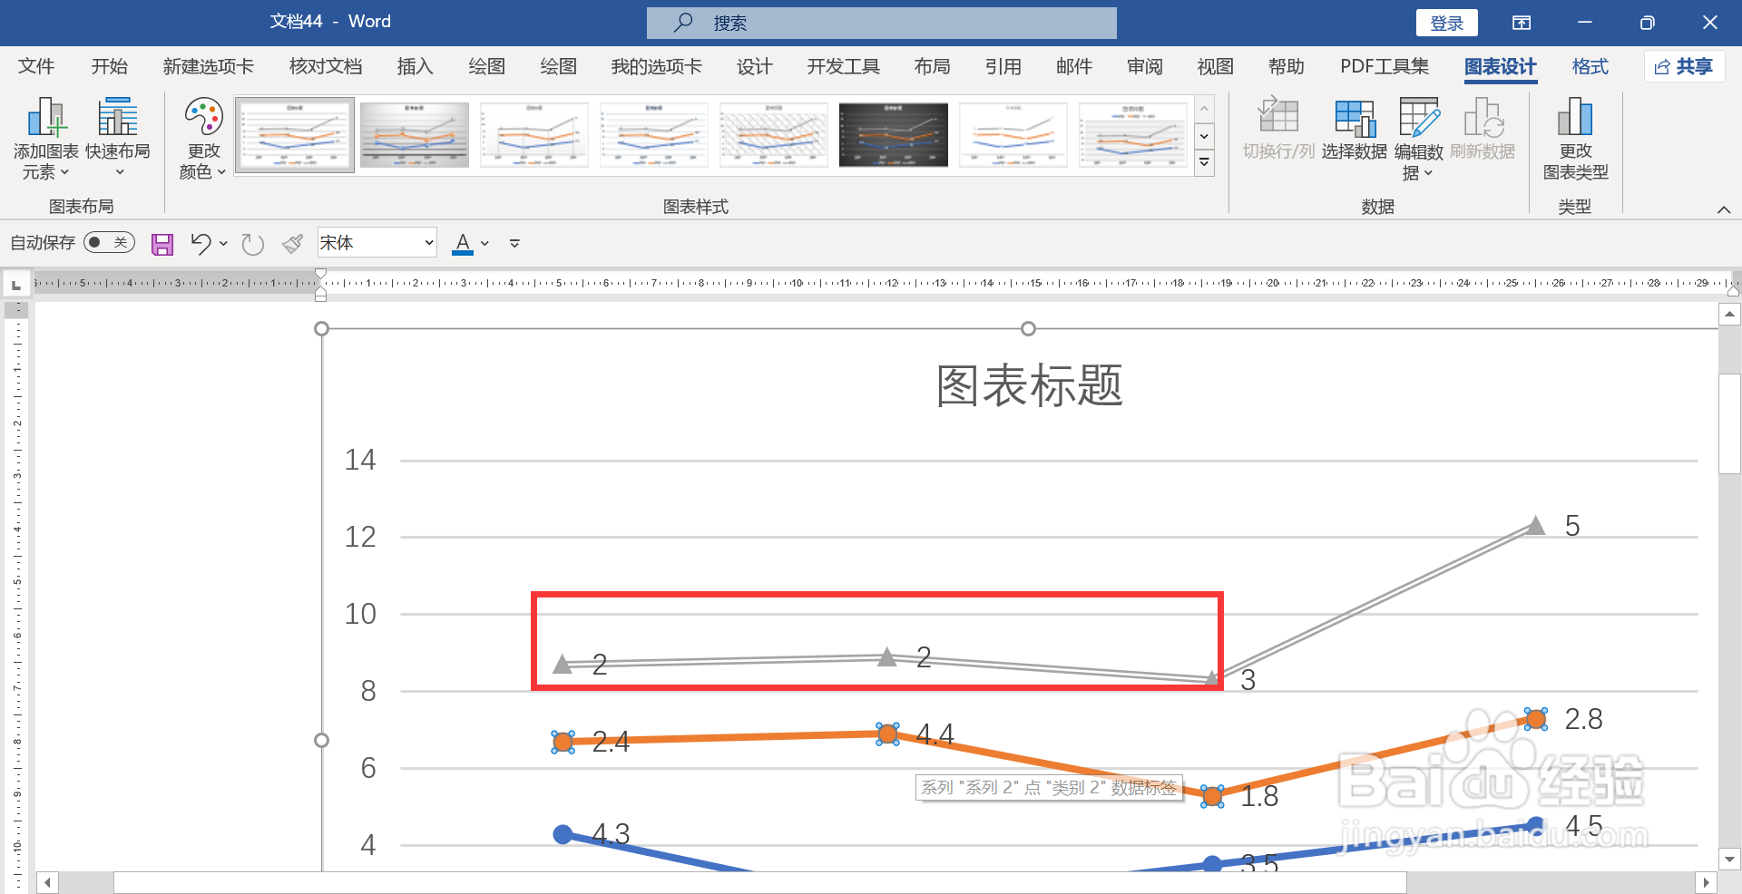1742x894 pixels.
Task: Switch to the 审阅 Review tab
Action: click(x=1145, y=66)
